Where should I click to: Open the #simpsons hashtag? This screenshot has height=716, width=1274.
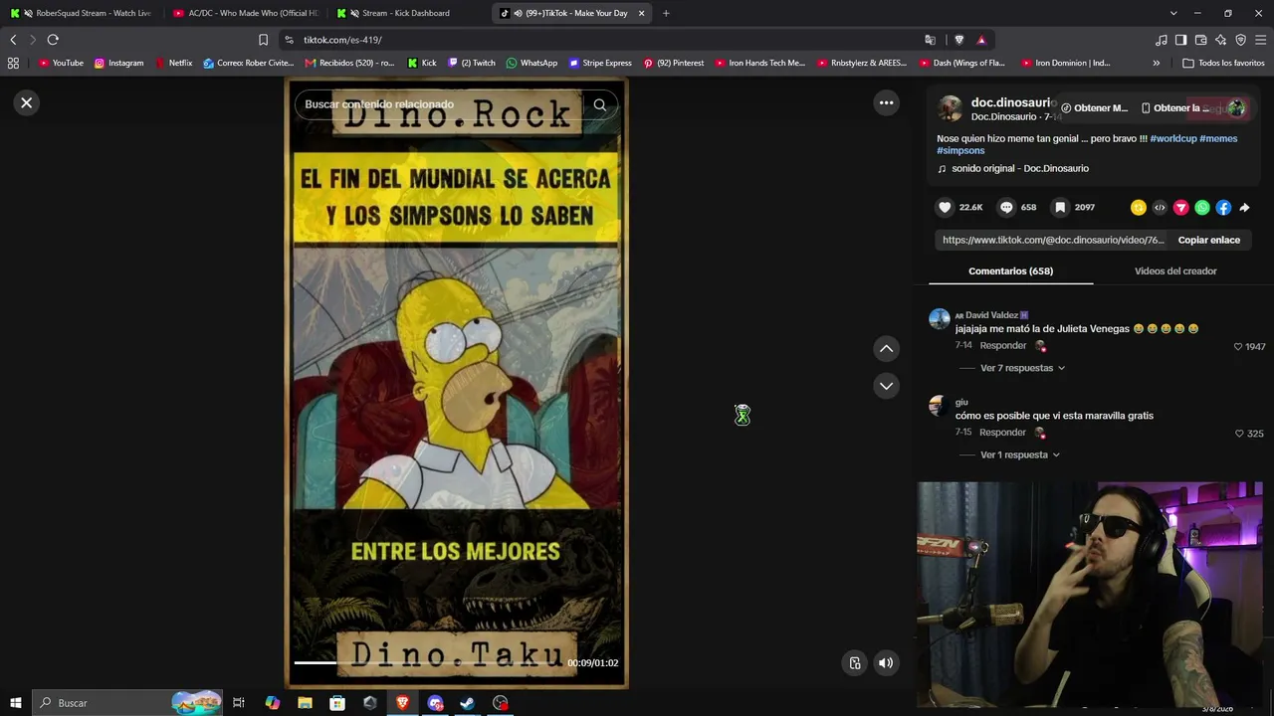(x=960, y=150)
